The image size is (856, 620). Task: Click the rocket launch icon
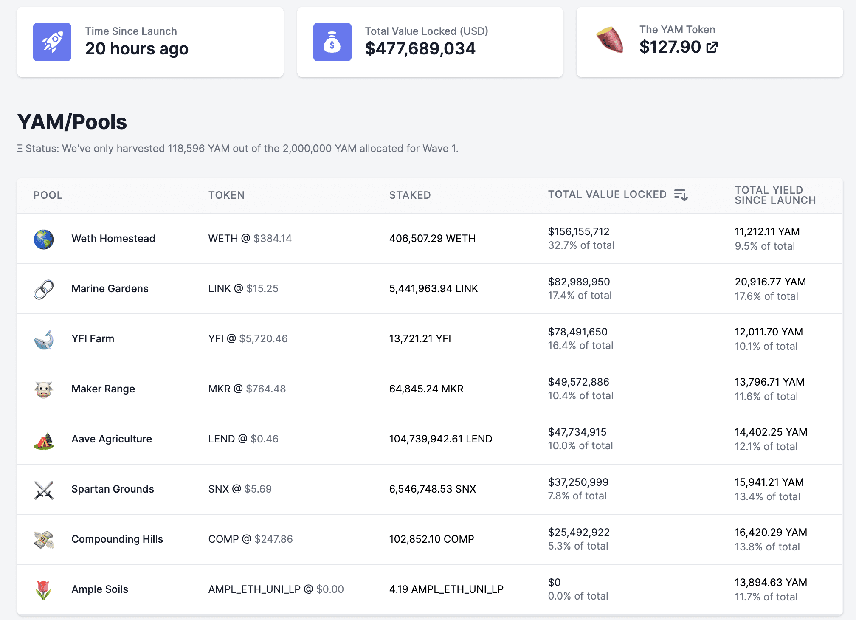pos(52,42)
